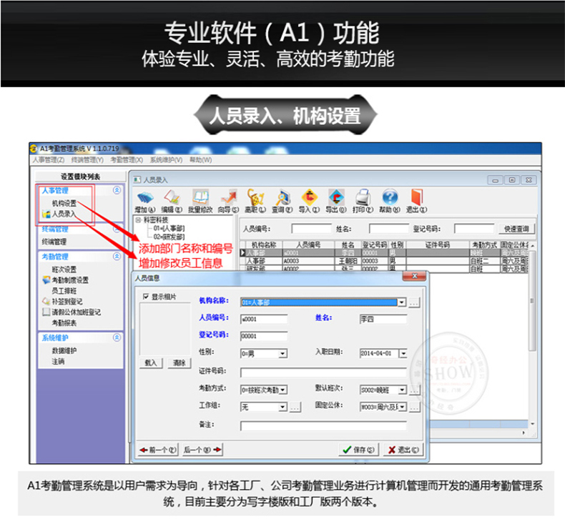Collapse the 人事管理 sidebar section
Image resolution: width=565 pixels, height=519 pixels.
(x=117, y=190)
